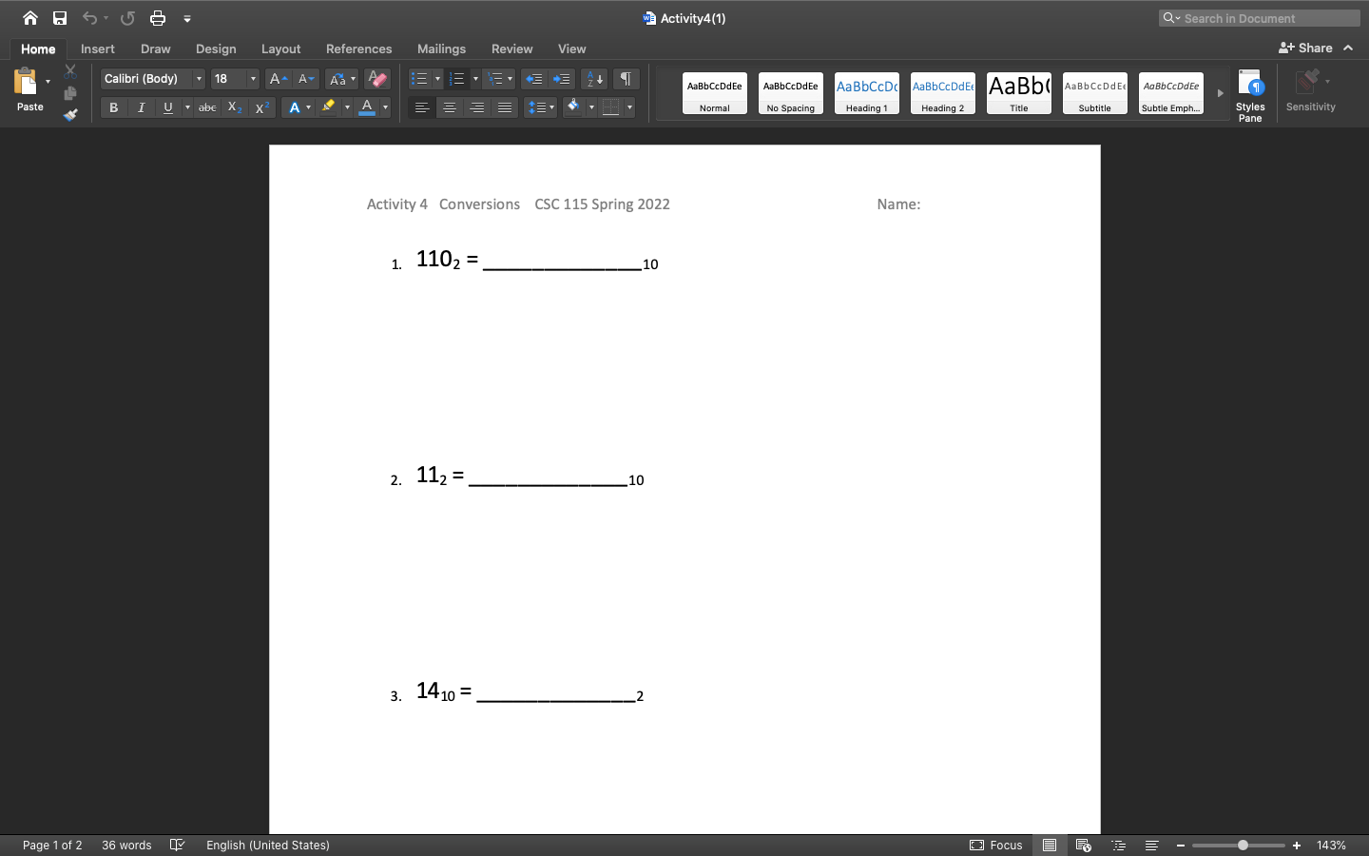Open the Design tab
Viewport: 1369px width, 856px height.
click(x=216, y=49)
